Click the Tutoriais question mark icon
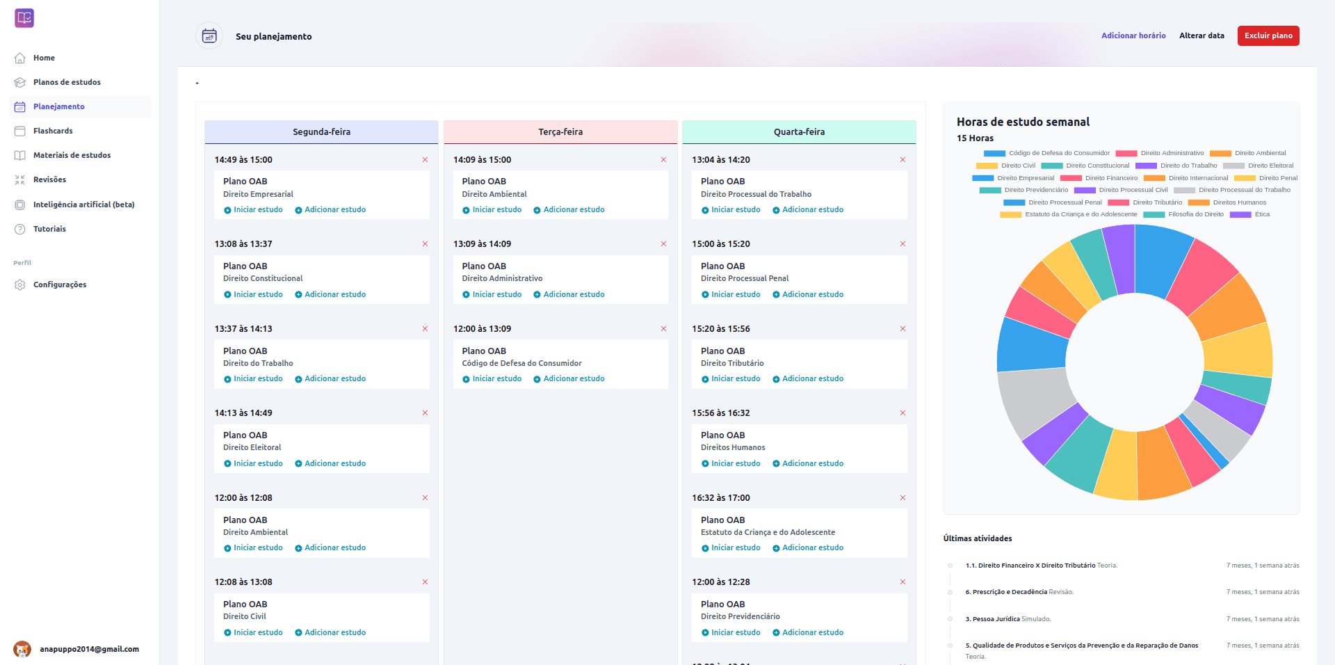Viewport: 1335px width, 665px height. [20, 229]
